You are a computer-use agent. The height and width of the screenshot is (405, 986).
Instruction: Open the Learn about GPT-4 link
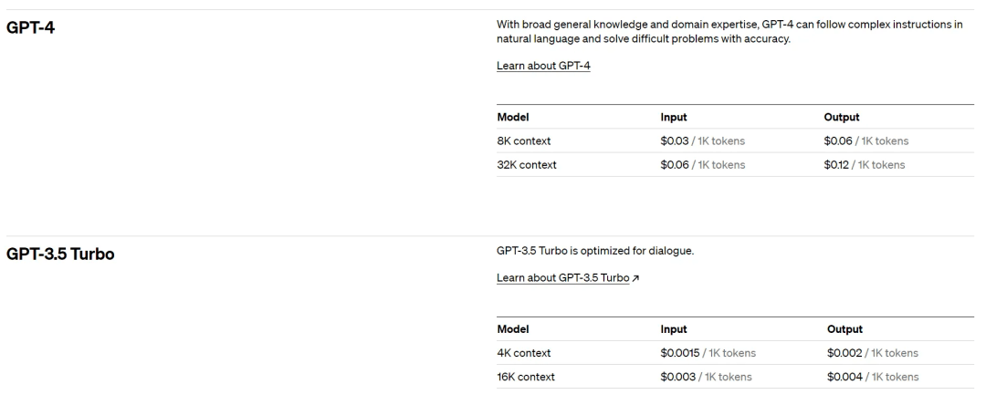(543, 67)
